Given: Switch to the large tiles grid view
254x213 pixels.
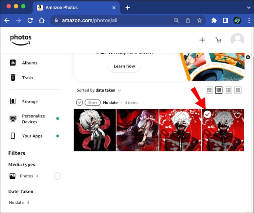Looking at the screenshot, I should tap(238, 90).
